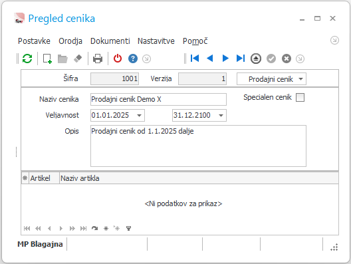Toggle the Specialen cenik checkbox

(x=300, y=97)
